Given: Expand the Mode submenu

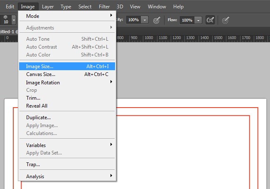Looking at the screenshot, I should (67, 16).
